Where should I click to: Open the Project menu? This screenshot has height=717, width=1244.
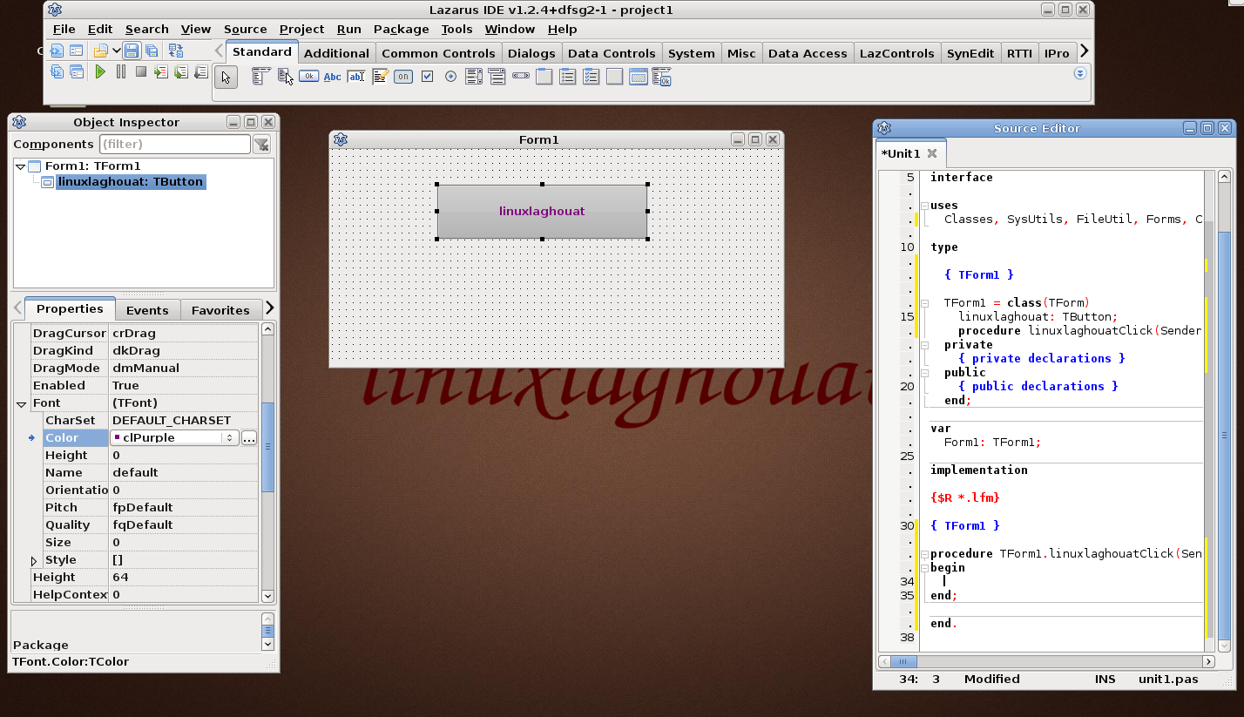301,29
